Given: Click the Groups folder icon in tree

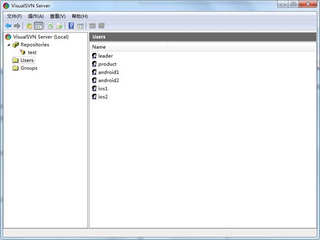Looking at the screenshot, I should pyautogui.click(x=15, y=68).
